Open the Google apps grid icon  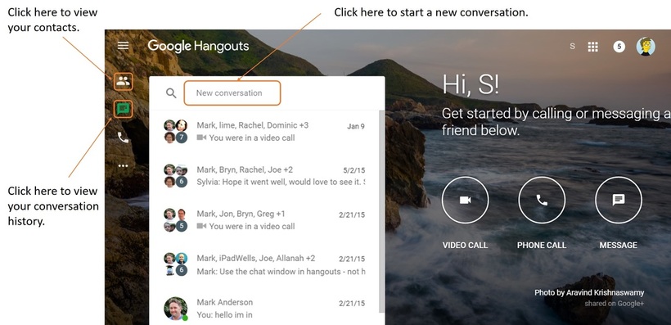coord(592,47)
